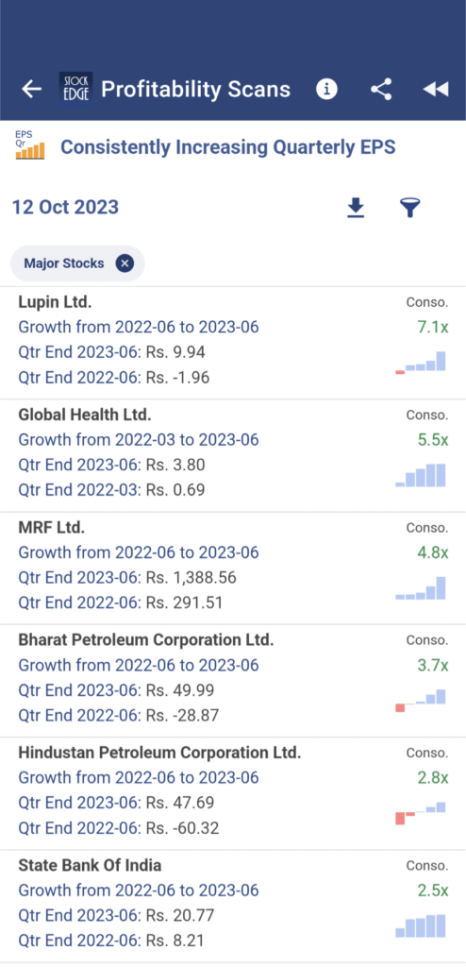
Task: Open Hindustan Petroleum Corporation Ltd. row
Action: coord(233,793)
